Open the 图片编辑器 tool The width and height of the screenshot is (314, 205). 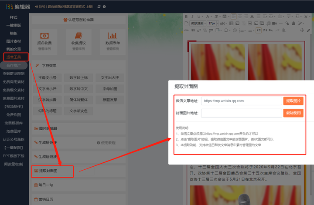click(x=46, y=128)
